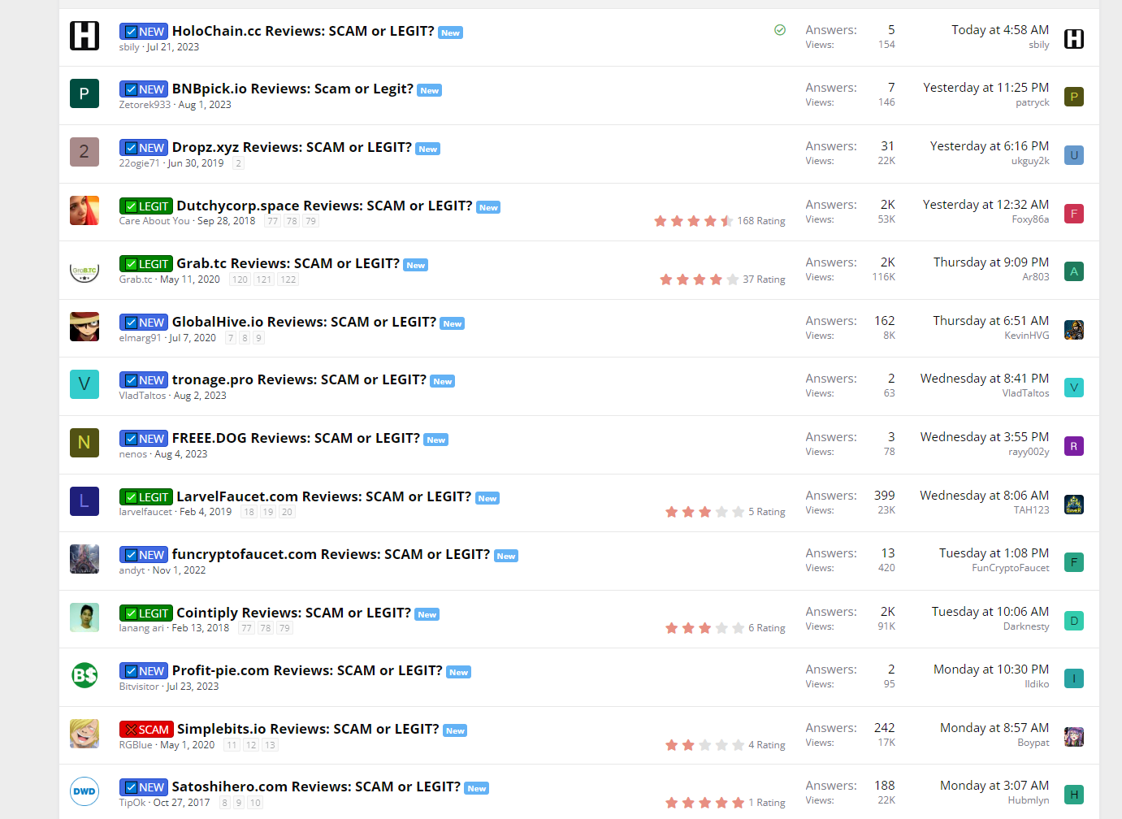Click Grab.tc's 37 Rating stars
The image size is (1122, 819).
pyautogui.click(x=700, y=279)
